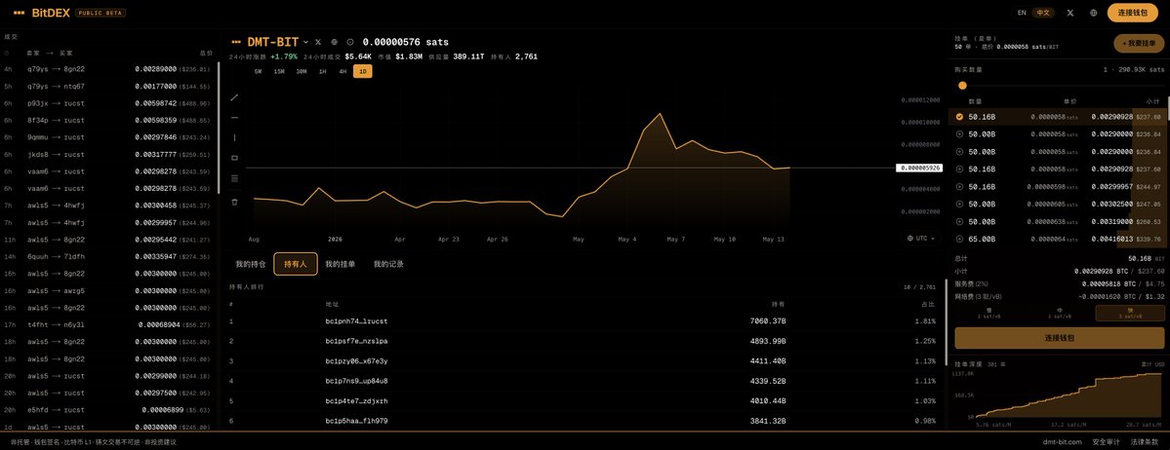Click holder address bc1pzy06…x67e3y
1170x450 pixels.
(x=357, y=361)
